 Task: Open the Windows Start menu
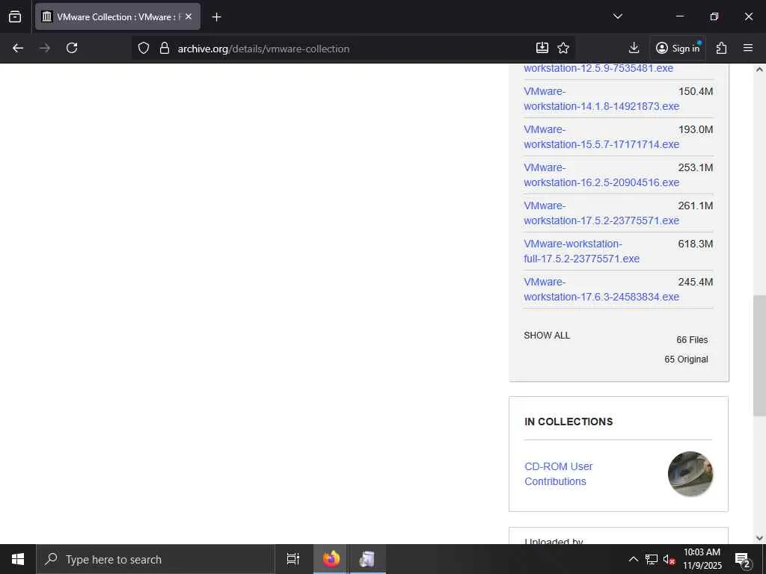click(x=18, y=559)
